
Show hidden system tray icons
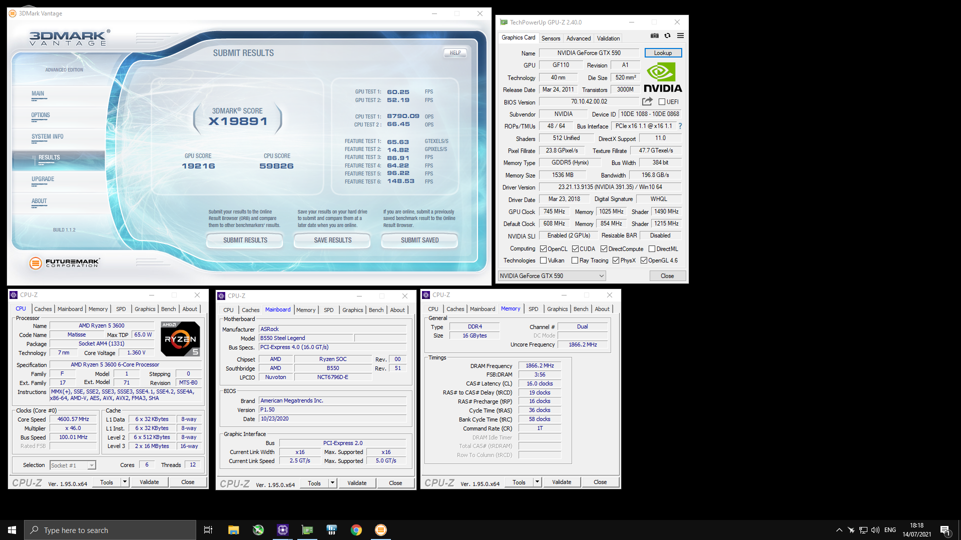click(839, 530)
